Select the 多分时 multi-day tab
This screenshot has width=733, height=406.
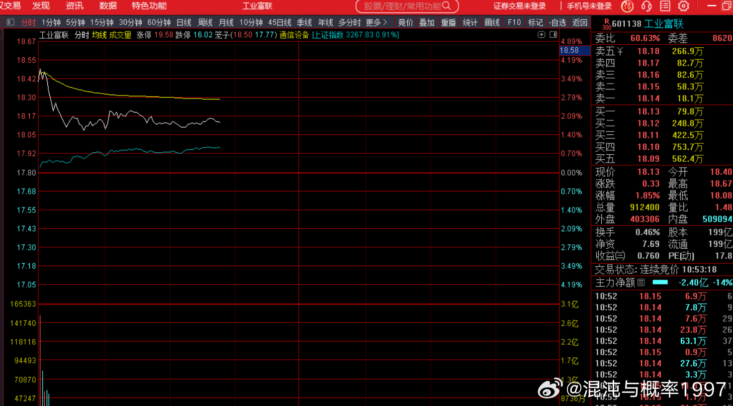[x=350, y=22]
